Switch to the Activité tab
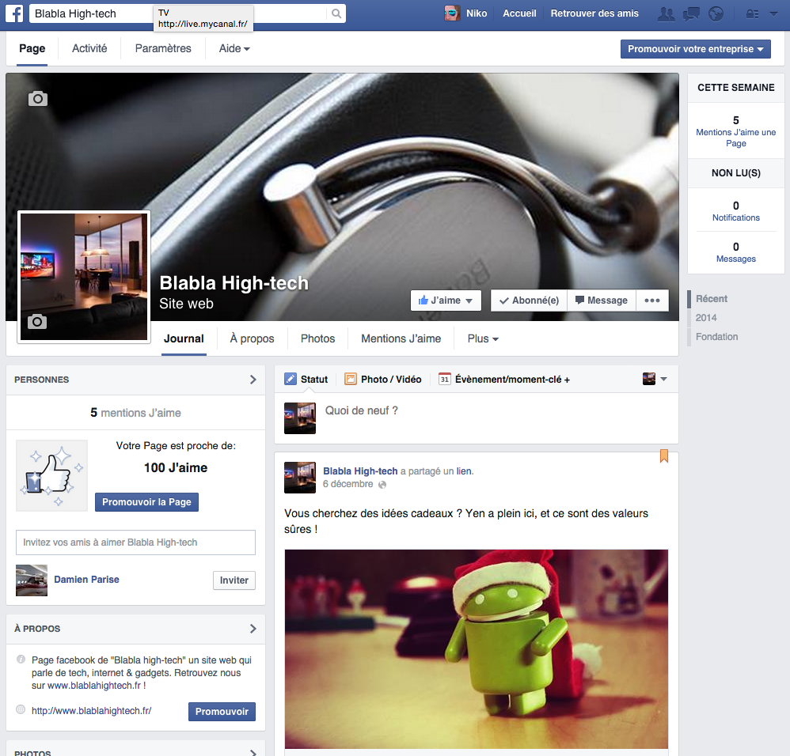Screen dimensions: 790x756 89,48
